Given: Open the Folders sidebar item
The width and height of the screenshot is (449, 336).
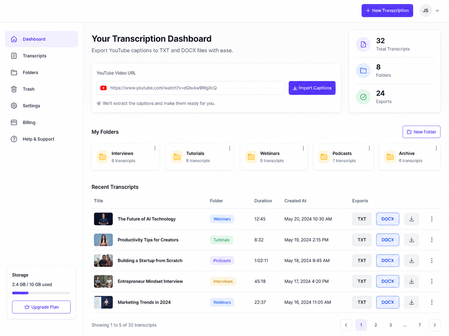Looking at the screenshot, I should point(42,72).
